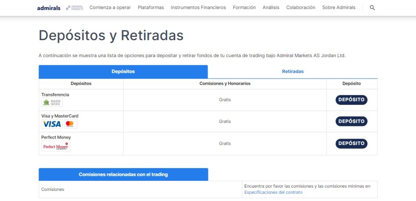Click the Bank Wire logo
Image resolution: width=416 pixels, height=201 pixels.
(x=52, y=103)
